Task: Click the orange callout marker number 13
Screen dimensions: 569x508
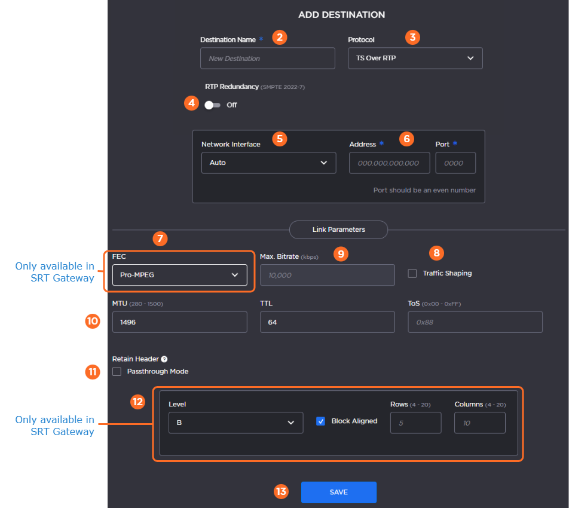Action: point(281,492)
